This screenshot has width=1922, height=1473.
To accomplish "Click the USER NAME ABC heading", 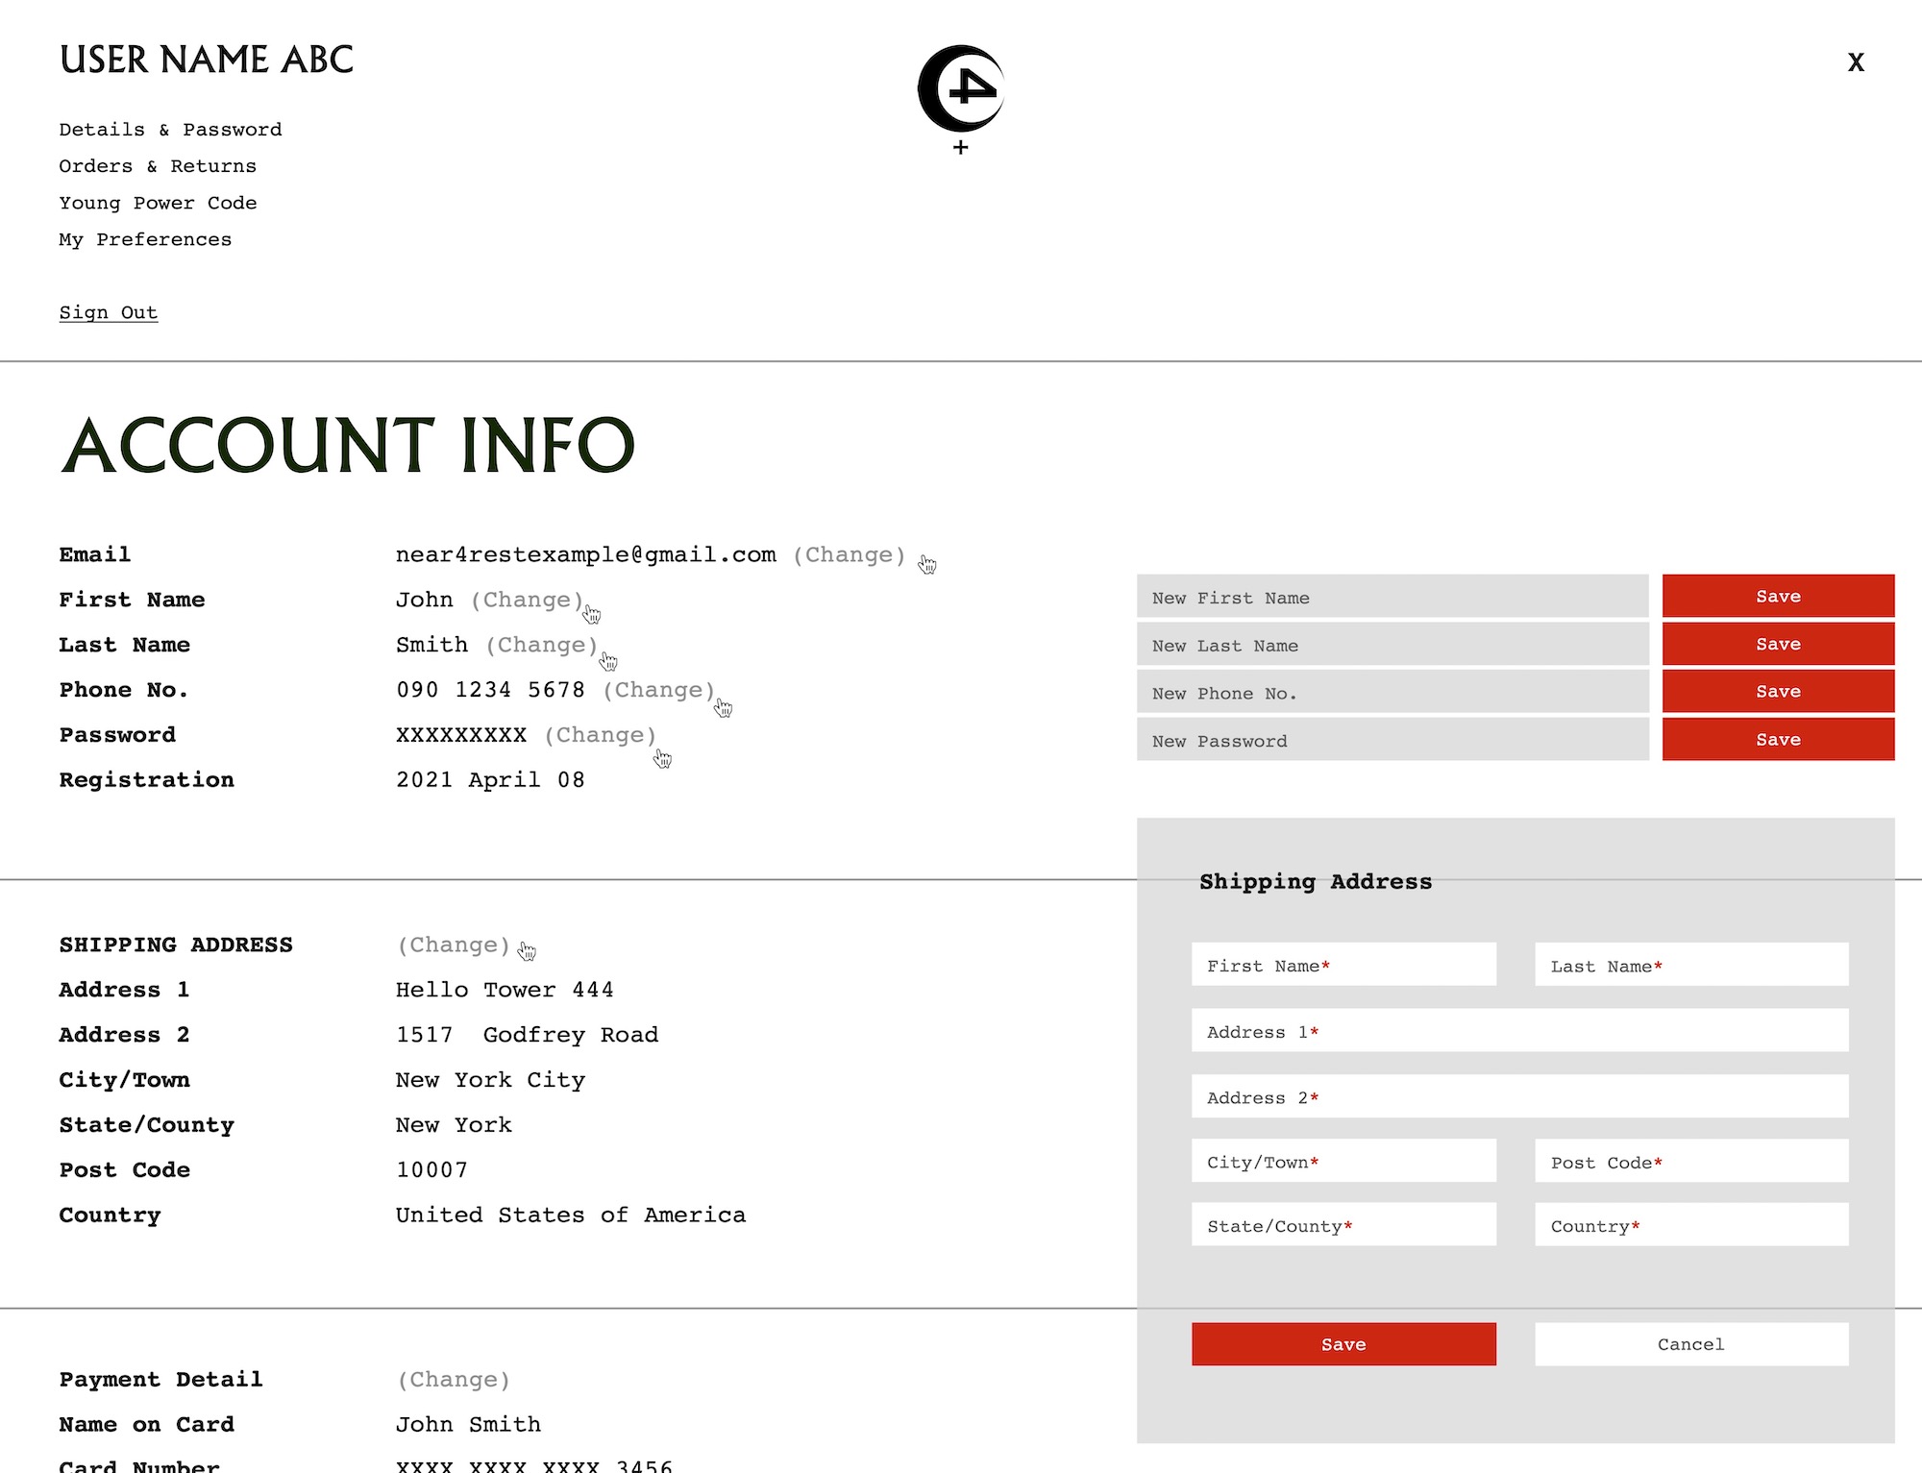I will click(x=207, y=60).
